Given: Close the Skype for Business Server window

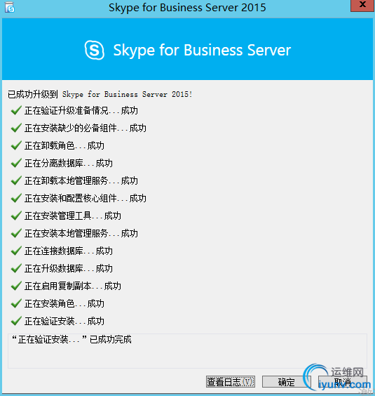Looking at the screenshot, I should pos(362,6).
